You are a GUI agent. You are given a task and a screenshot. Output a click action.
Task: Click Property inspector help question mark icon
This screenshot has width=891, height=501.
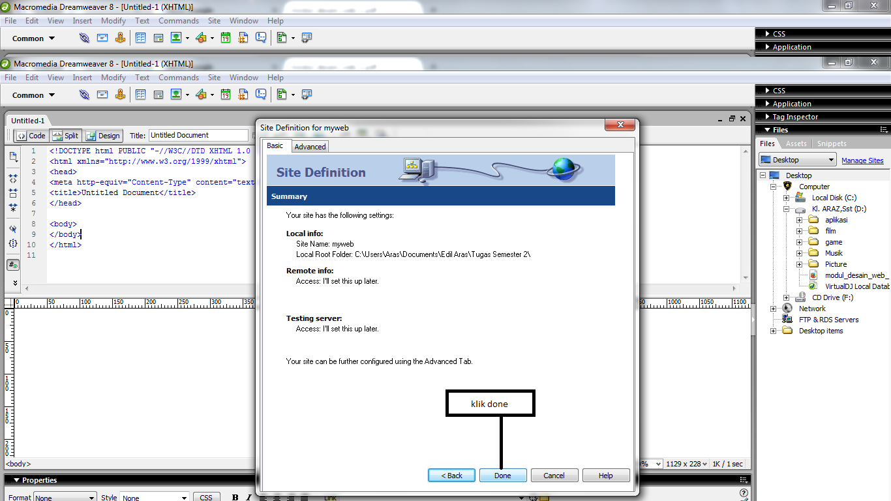pyautogui.click(x=744, y=494)
